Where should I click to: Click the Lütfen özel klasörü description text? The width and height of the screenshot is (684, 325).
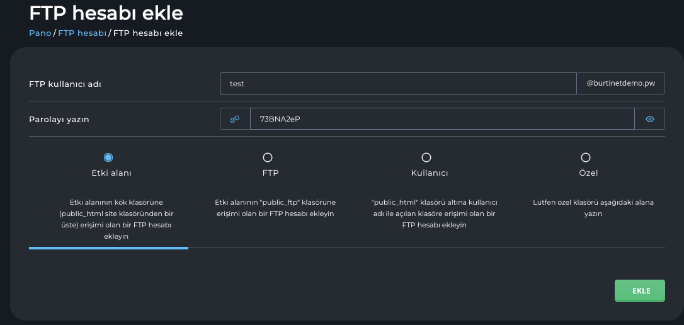tap(593, 208)
